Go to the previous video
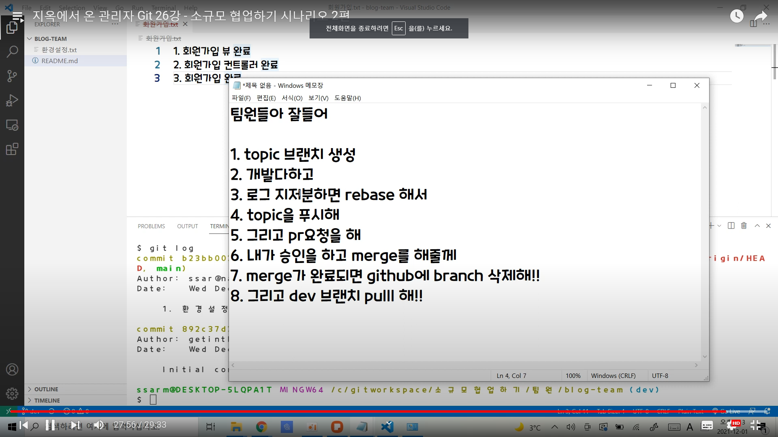The width and height of the screenshot is (778, 437). pos(24,425)
